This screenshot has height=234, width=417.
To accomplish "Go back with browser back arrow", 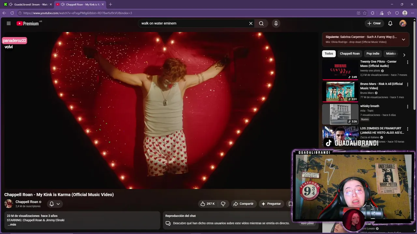I will pyautogui.click(x=4, y=13).
